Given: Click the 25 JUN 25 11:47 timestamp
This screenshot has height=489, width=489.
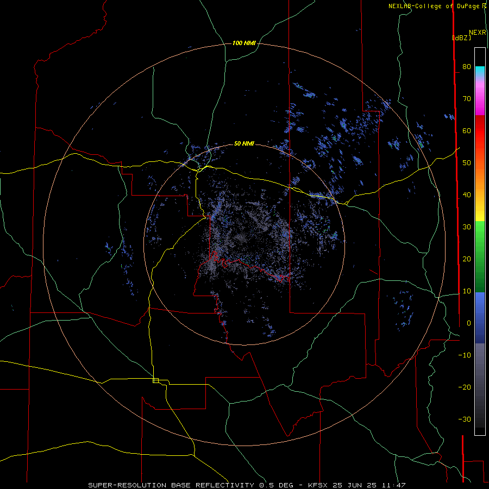Looking at the screenshot, I should 369,485.
